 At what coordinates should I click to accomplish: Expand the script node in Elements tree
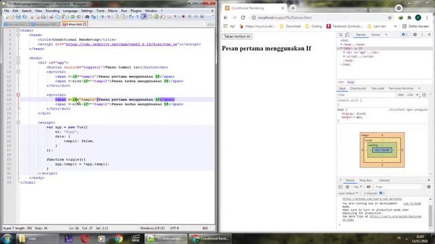pos(345,56)
